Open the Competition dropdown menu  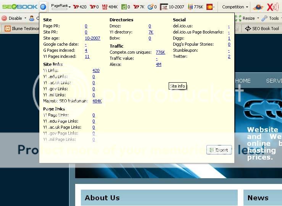235,7
